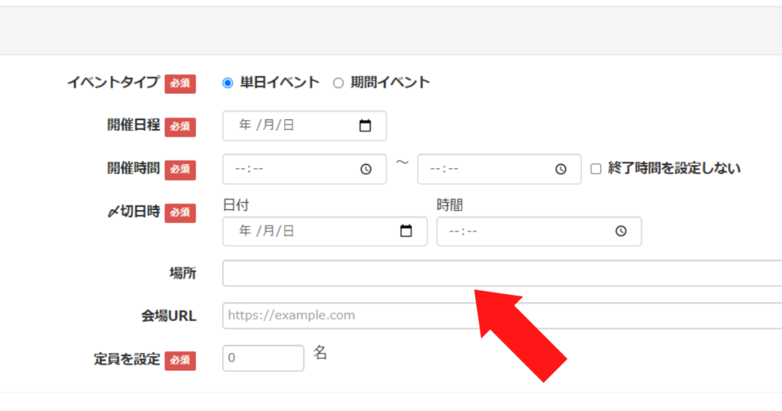The width and height of the screenshot is (782, 411).
Task: Focus the 会場URL input field
Action: point(502,316)
